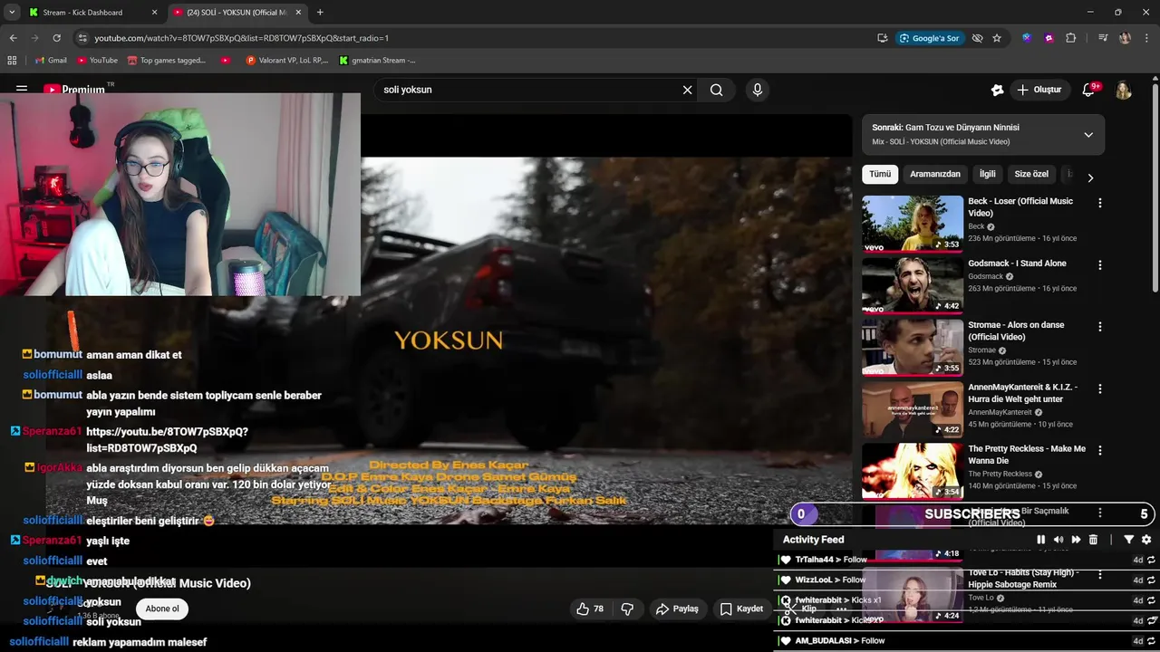Reload the page
The image size is (1160, 652).
click(56, 38)
